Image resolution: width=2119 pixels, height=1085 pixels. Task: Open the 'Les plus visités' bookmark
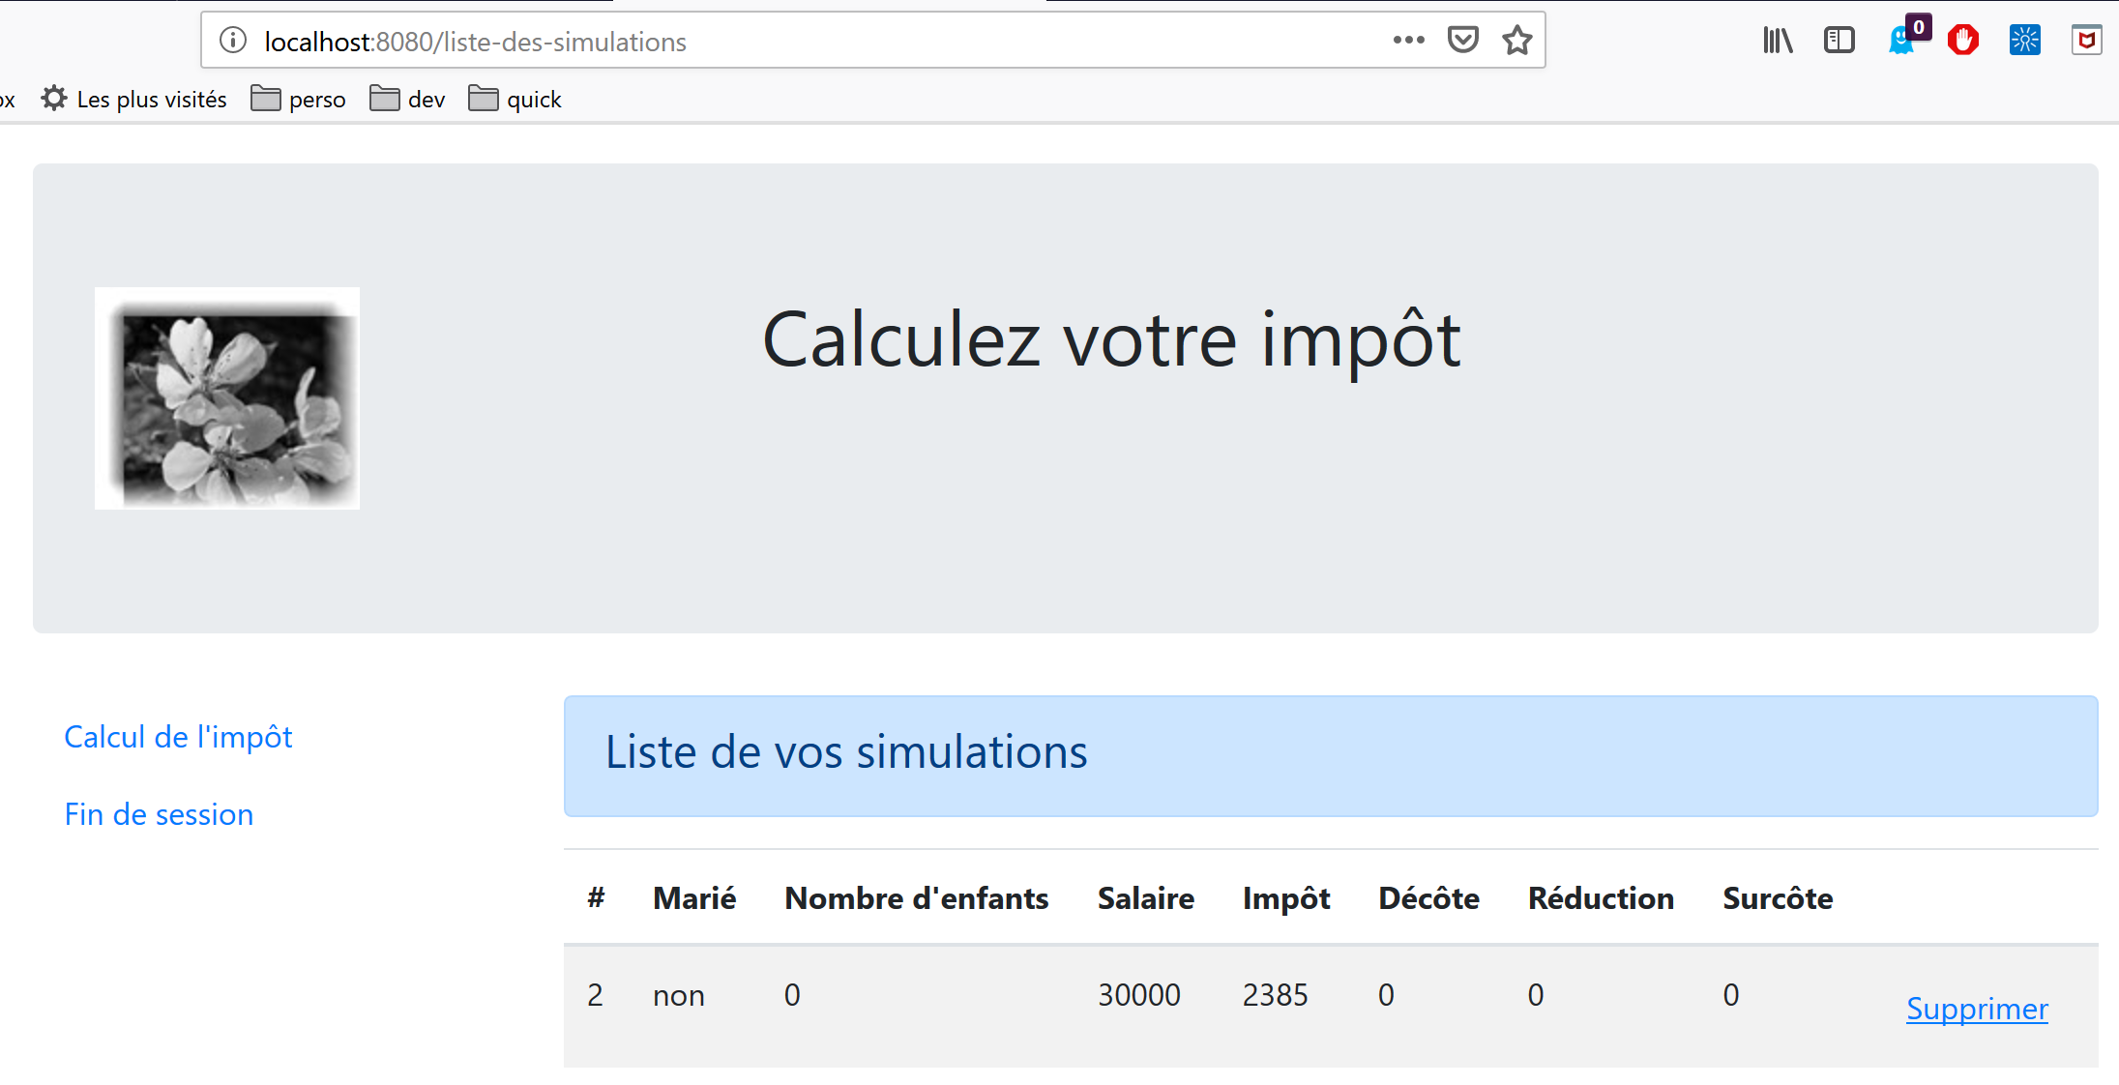[x=134, y=100]
